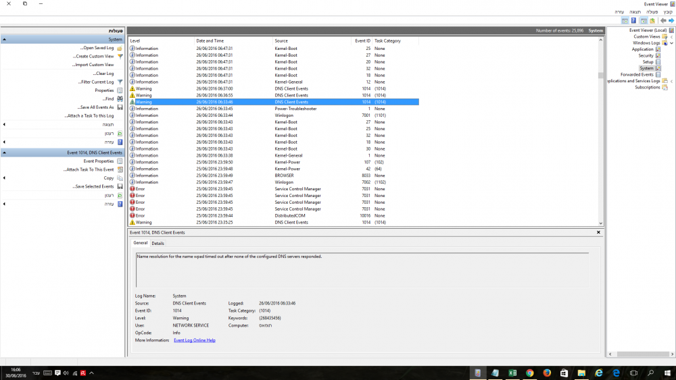This screenshot has height=380, width=676.
Task: Click the Event Properties icon
Action: (x=120, y=161)
